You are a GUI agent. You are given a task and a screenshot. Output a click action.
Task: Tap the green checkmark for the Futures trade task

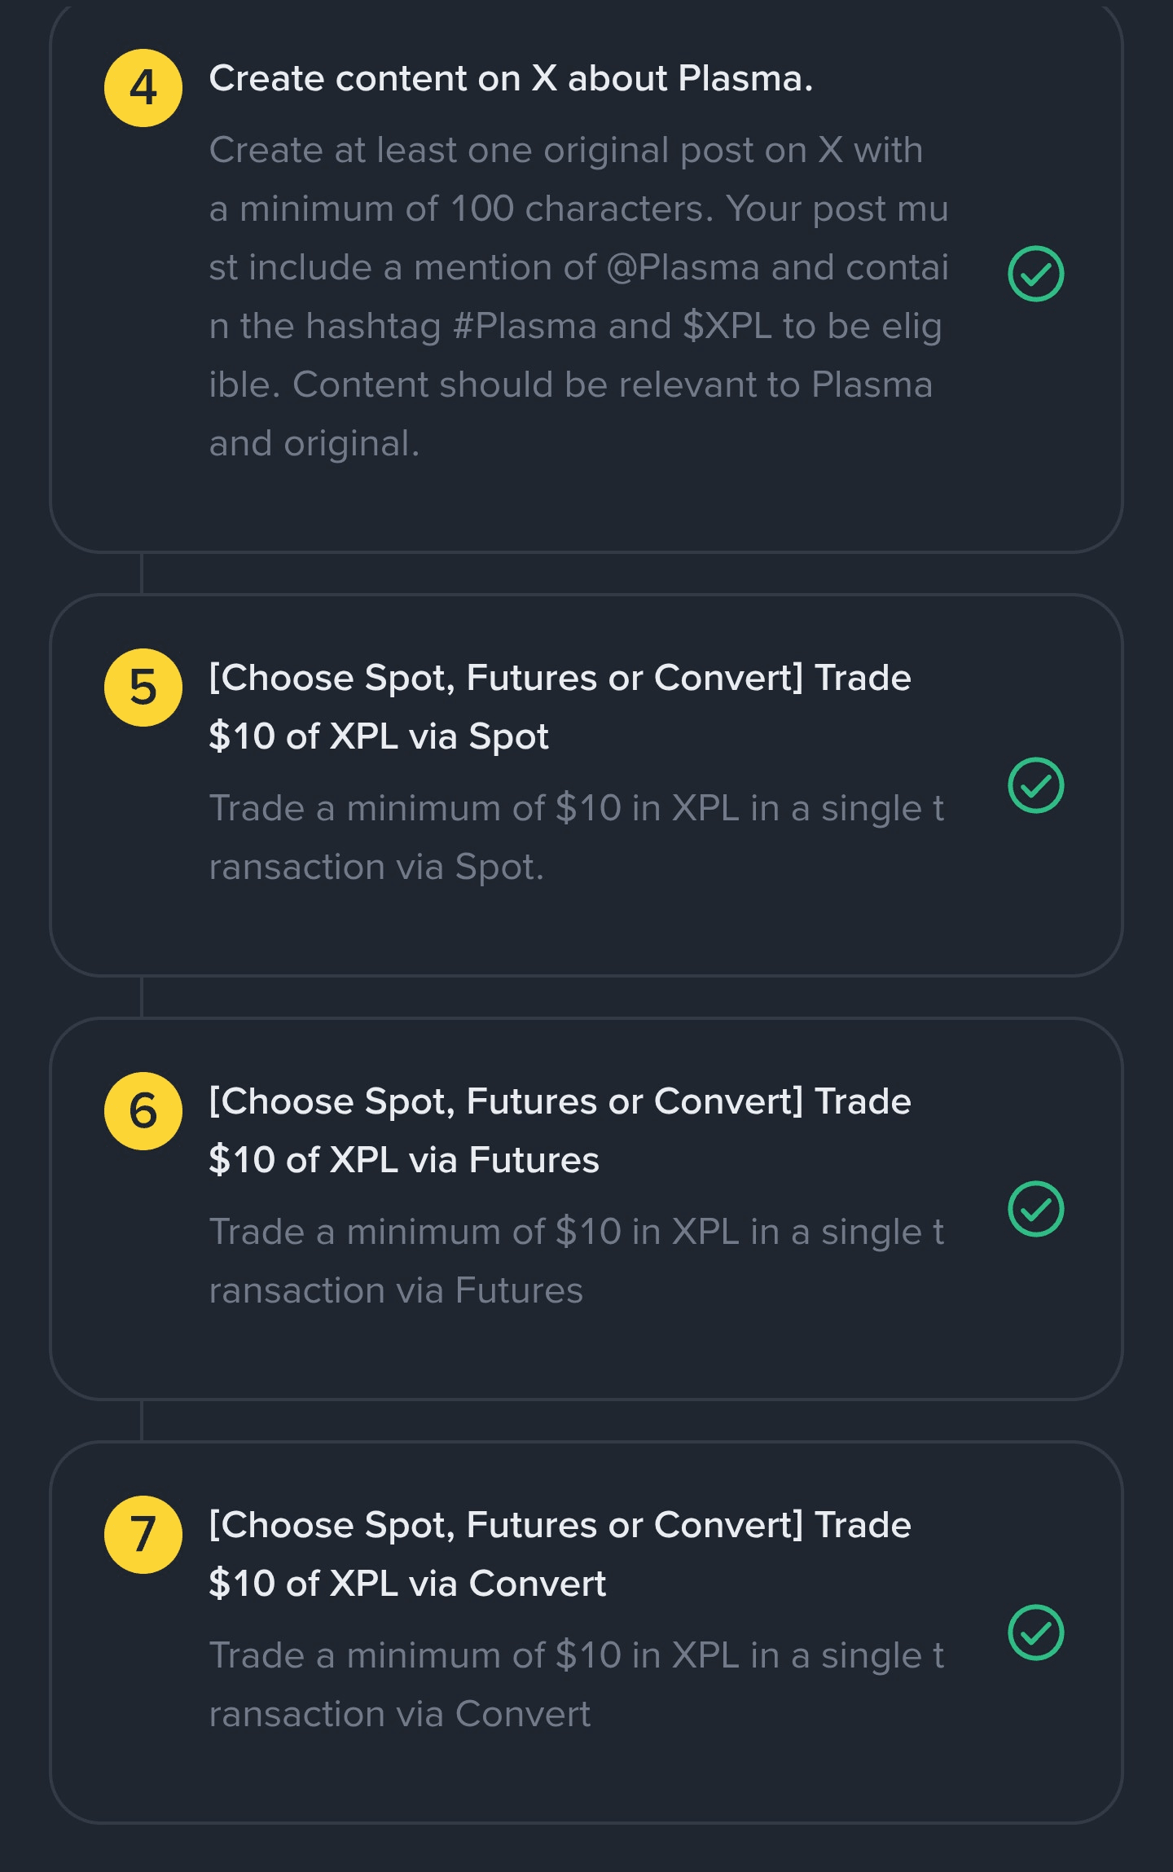(x=1036, y=1209)
